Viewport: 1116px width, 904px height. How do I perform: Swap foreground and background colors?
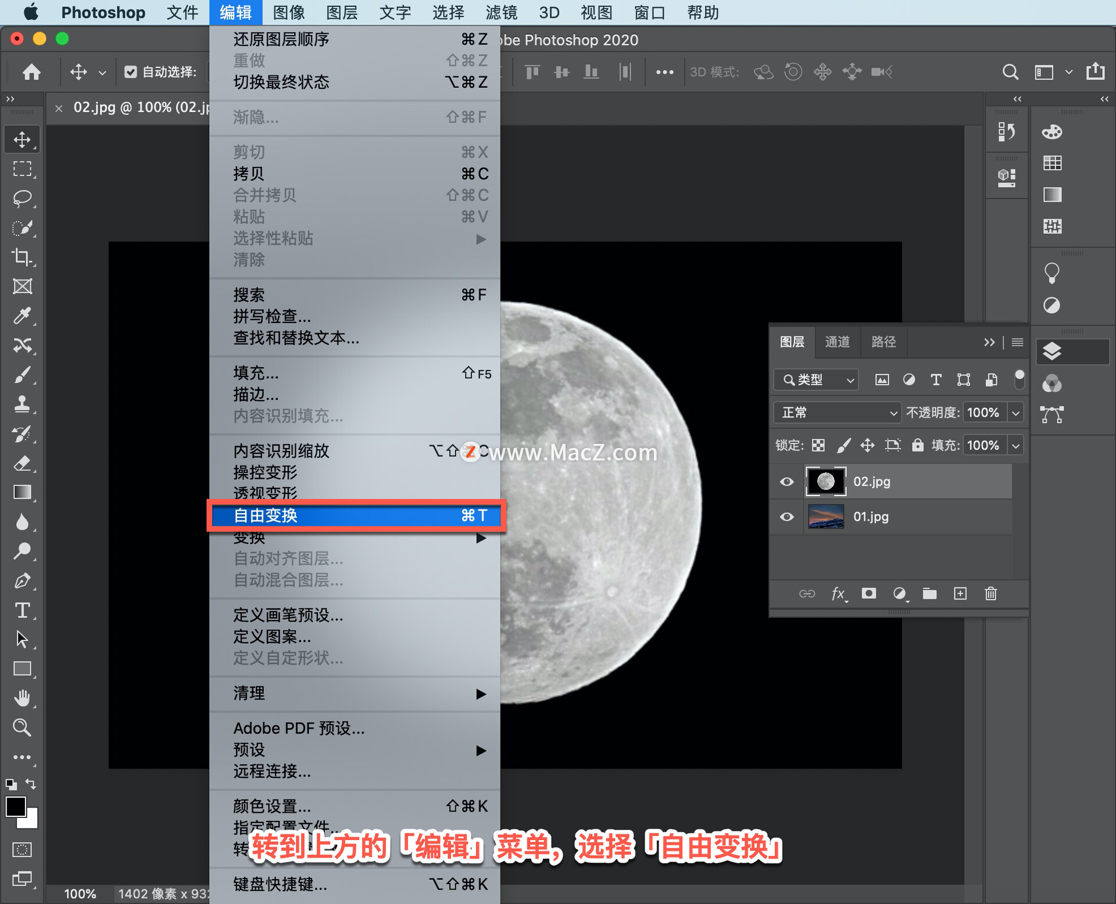(x=31, y=784)
